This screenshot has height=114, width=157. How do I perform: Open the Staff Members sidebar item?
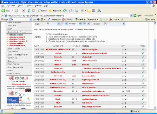19,74
